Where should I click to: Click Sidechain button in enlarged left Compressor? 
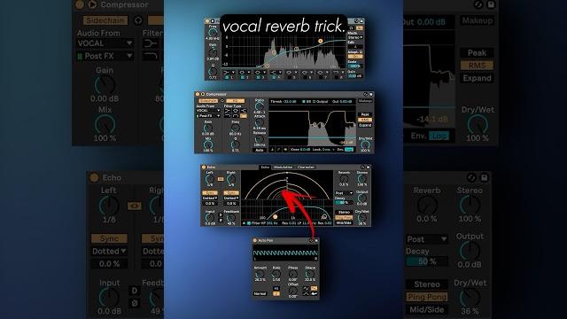pyautogui.click(x=105, y=20)
